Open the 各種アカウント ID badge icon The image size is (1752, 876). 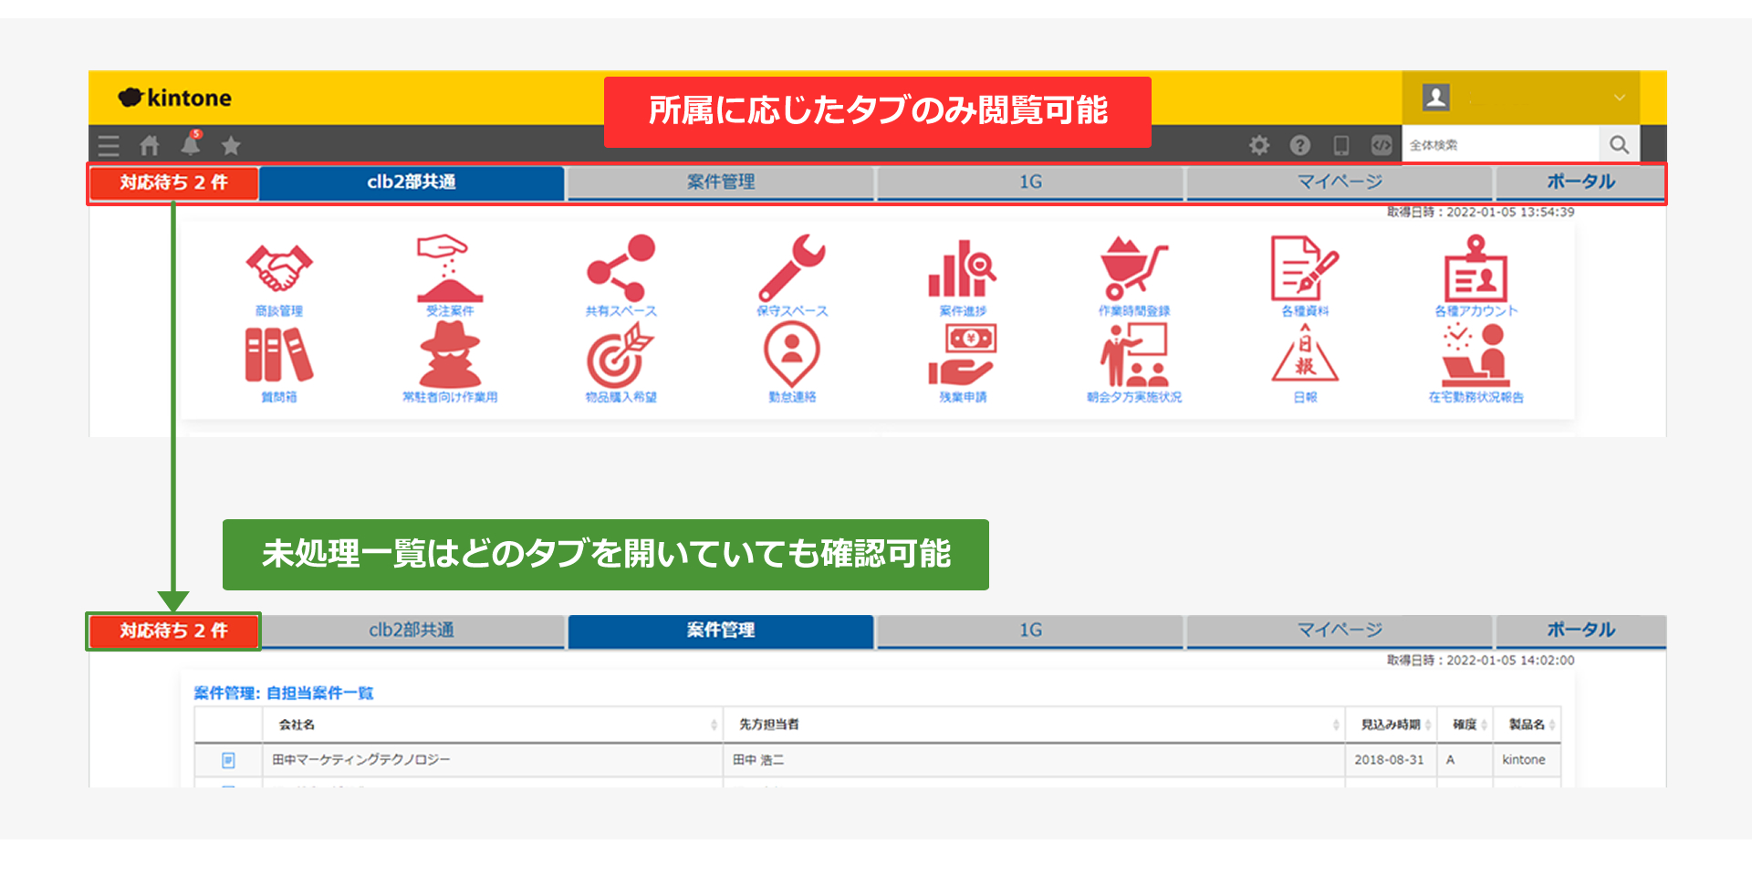click(1476, 268)
